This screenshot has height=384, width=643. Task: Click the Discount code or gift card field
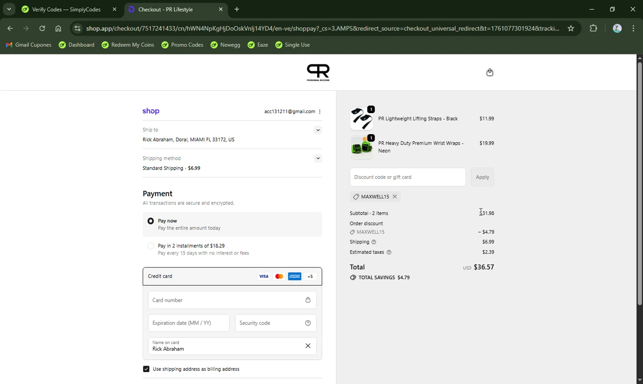408,177
